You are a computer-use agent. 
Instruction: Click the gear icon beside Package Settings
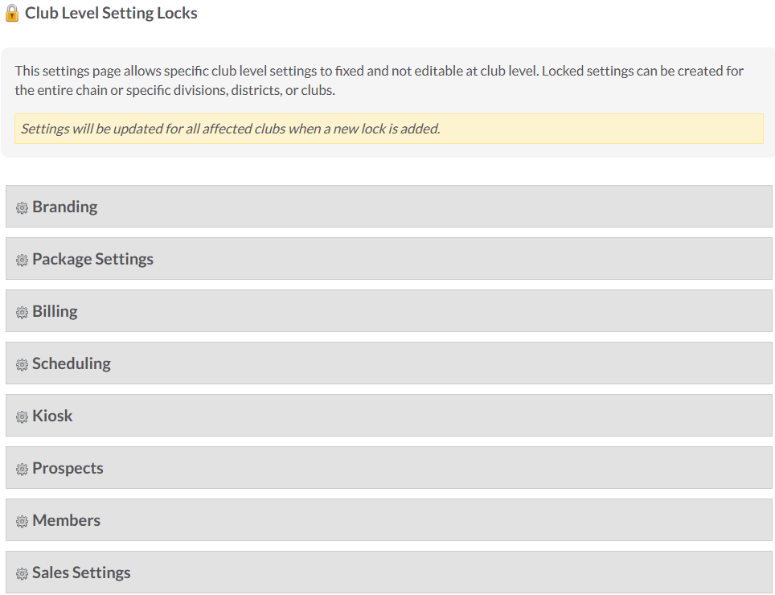pos(22,261)
